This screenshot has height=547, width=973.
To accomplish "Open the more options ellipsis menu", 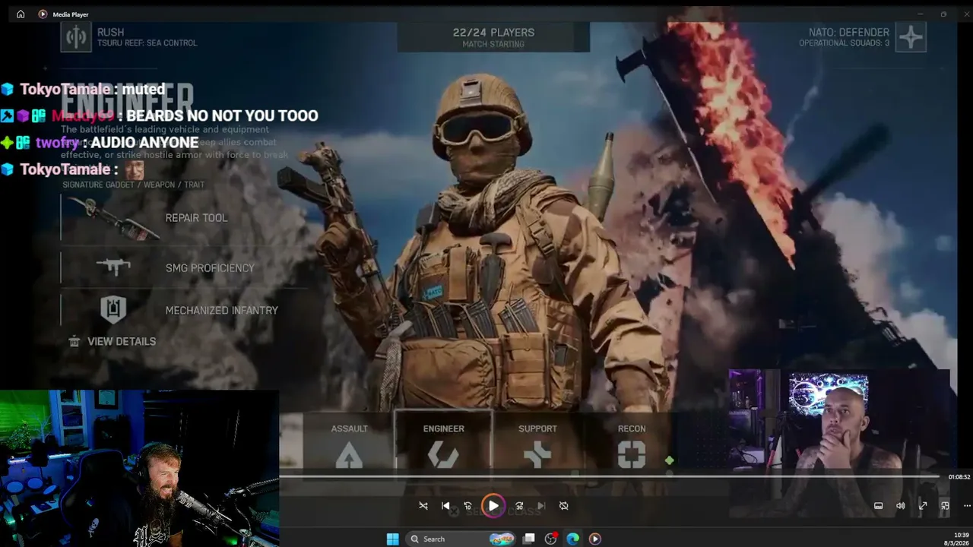I will click(966, 506).
